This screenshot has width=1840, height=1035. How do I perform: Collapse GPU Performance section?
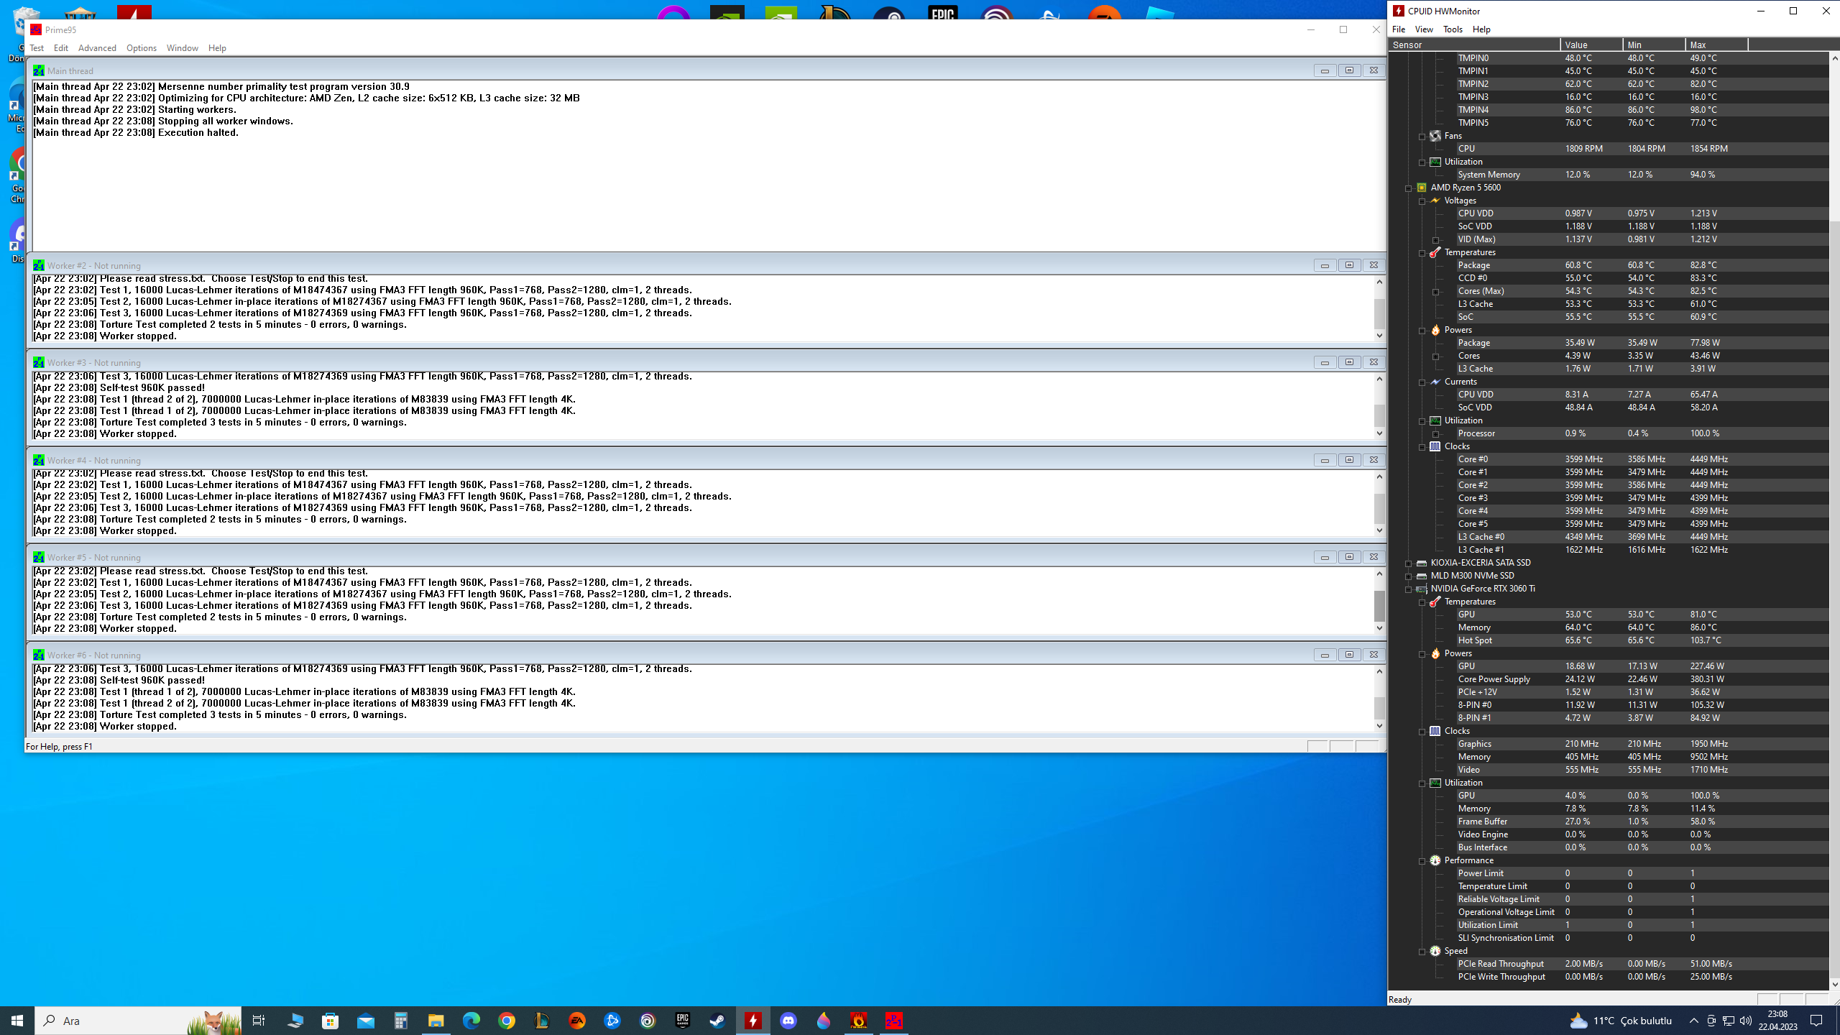(1422, 861)
